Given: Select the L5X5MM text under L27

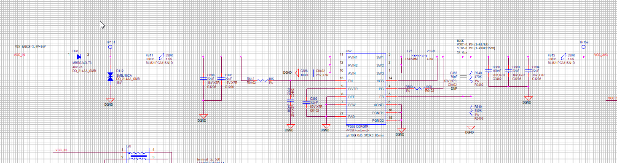Looking at the screenshot, I should [411, 59].
